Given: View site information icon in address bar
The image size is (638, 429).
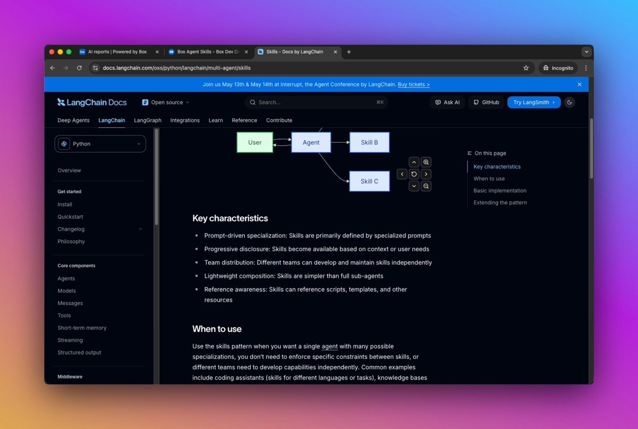Looking at the screenshot, I should coord(95,68).
